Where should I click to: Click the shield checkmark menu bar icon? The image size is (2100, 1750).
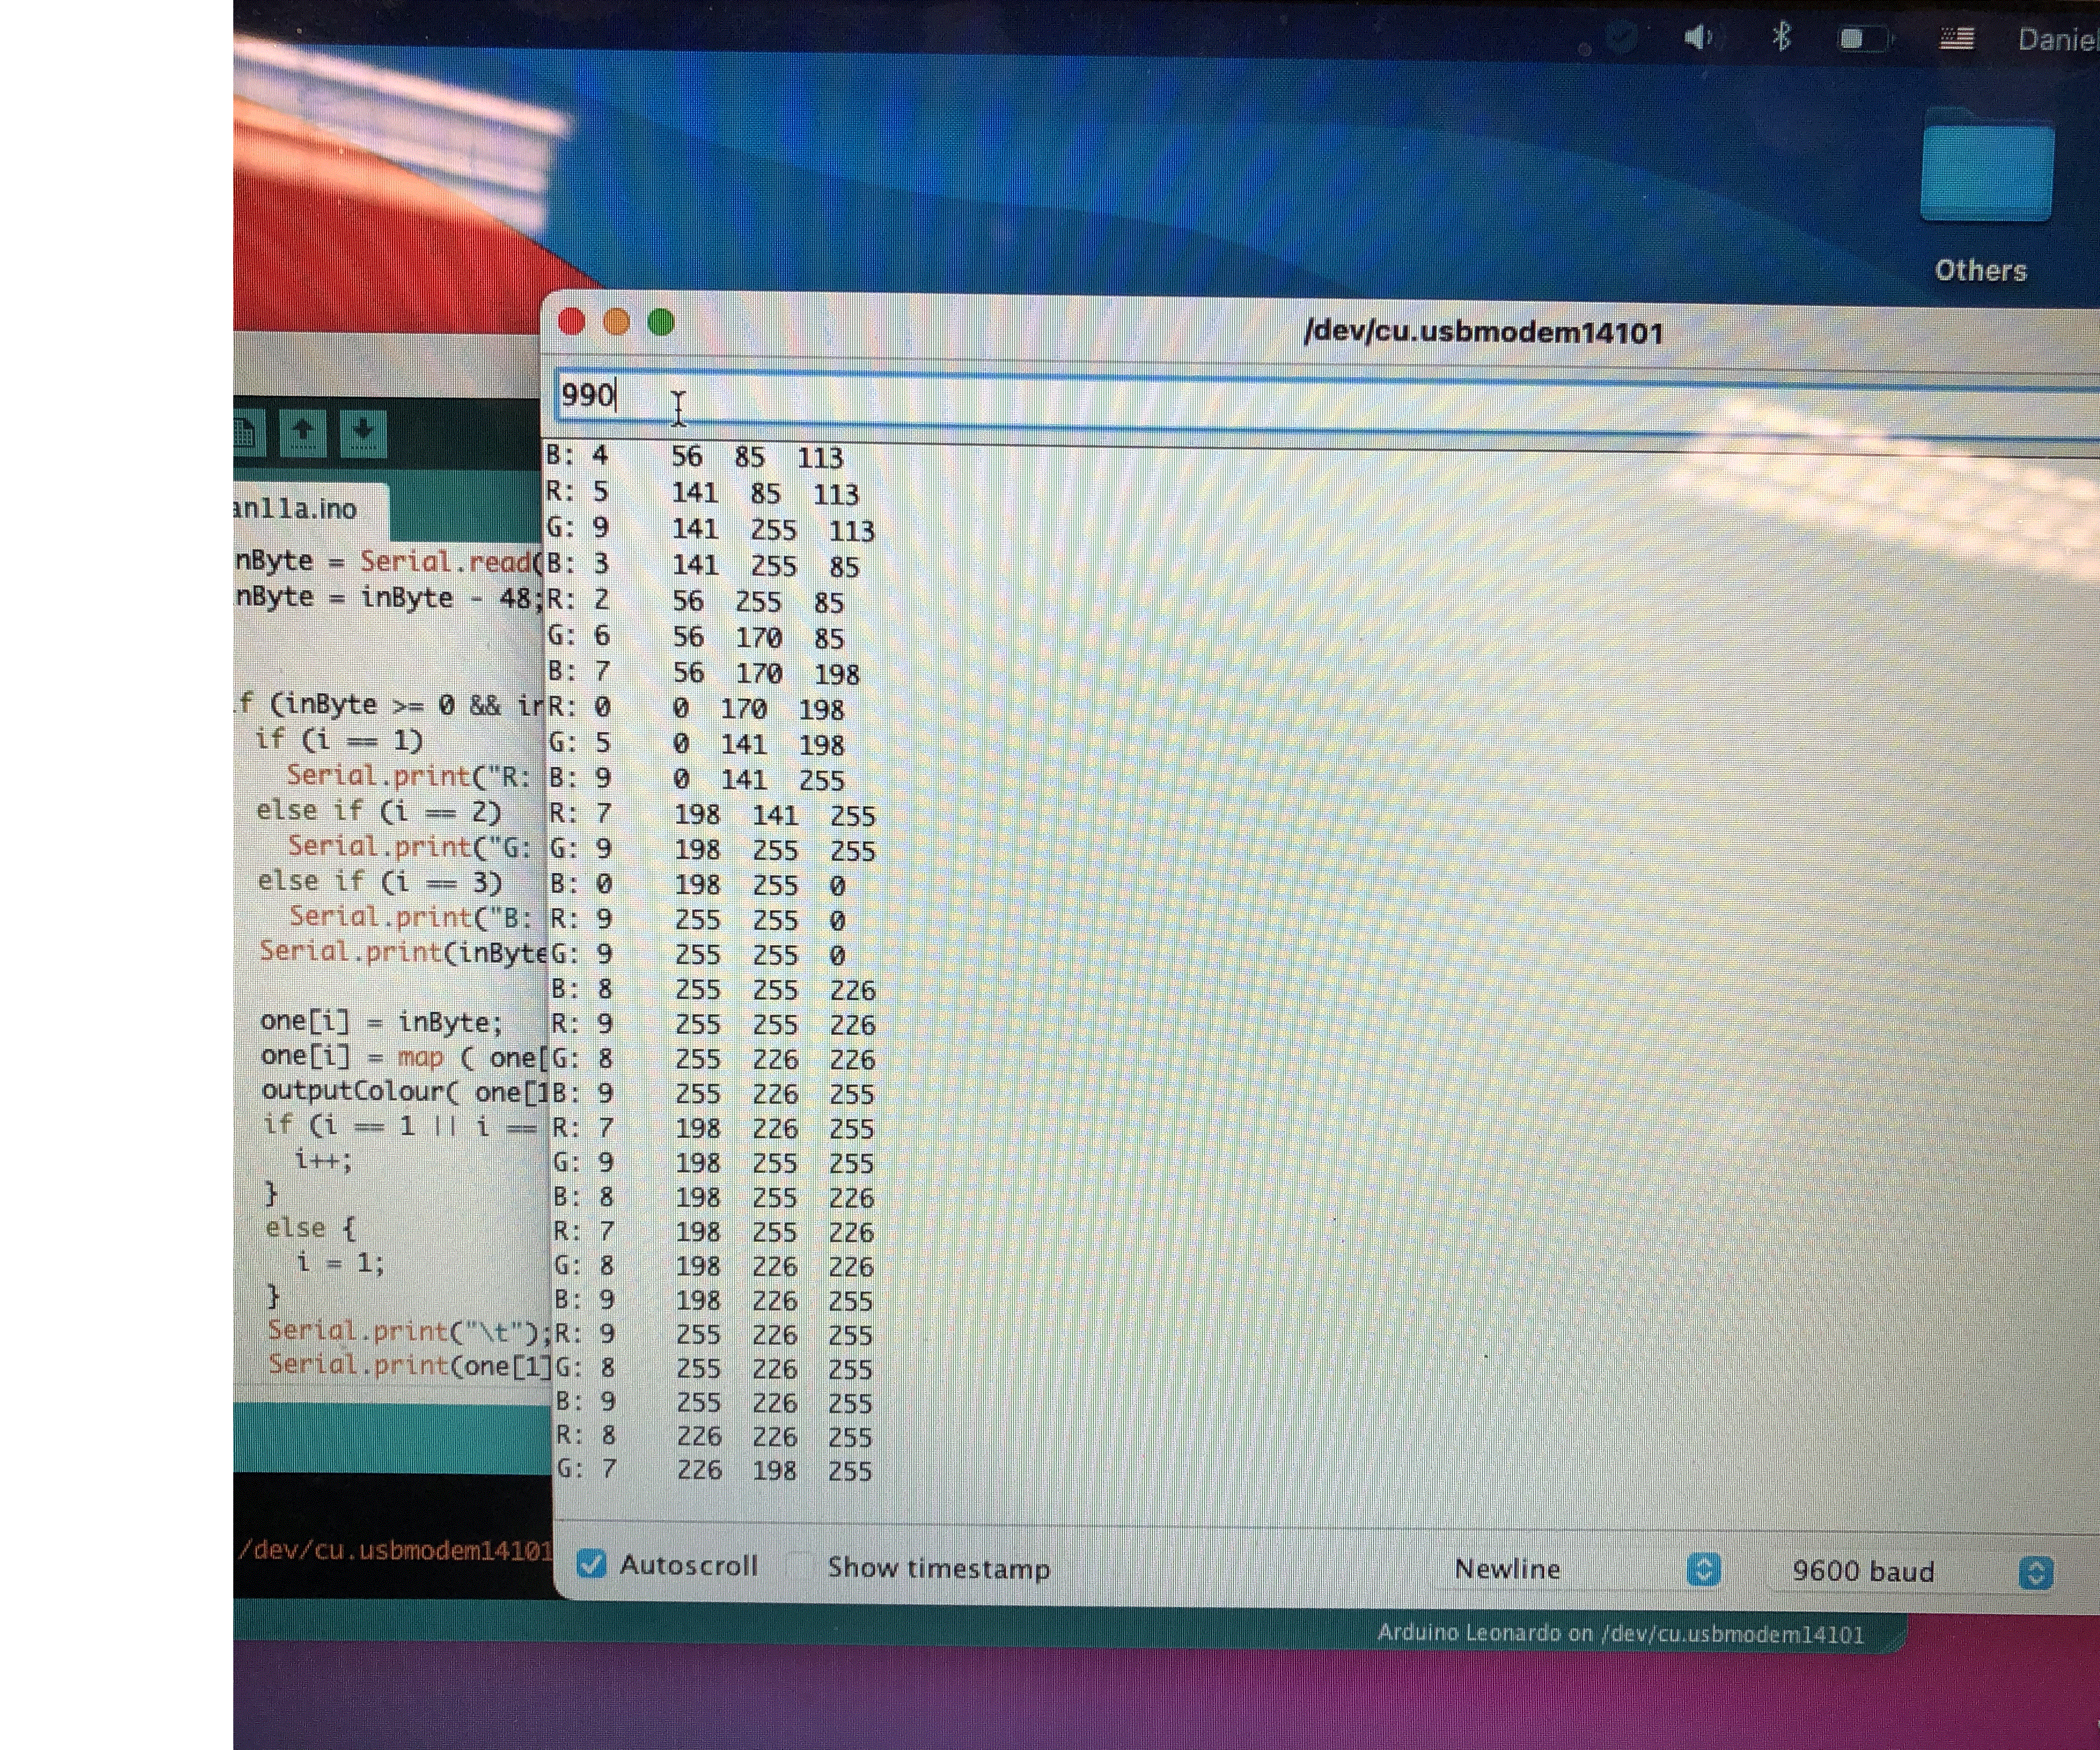point(1621,38)
